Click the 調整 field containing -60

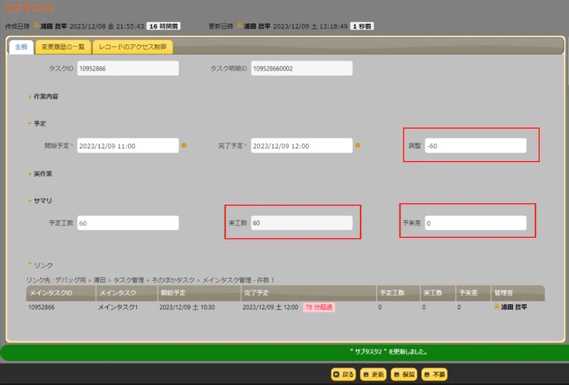pyautogui.click(x=475, y=146)
